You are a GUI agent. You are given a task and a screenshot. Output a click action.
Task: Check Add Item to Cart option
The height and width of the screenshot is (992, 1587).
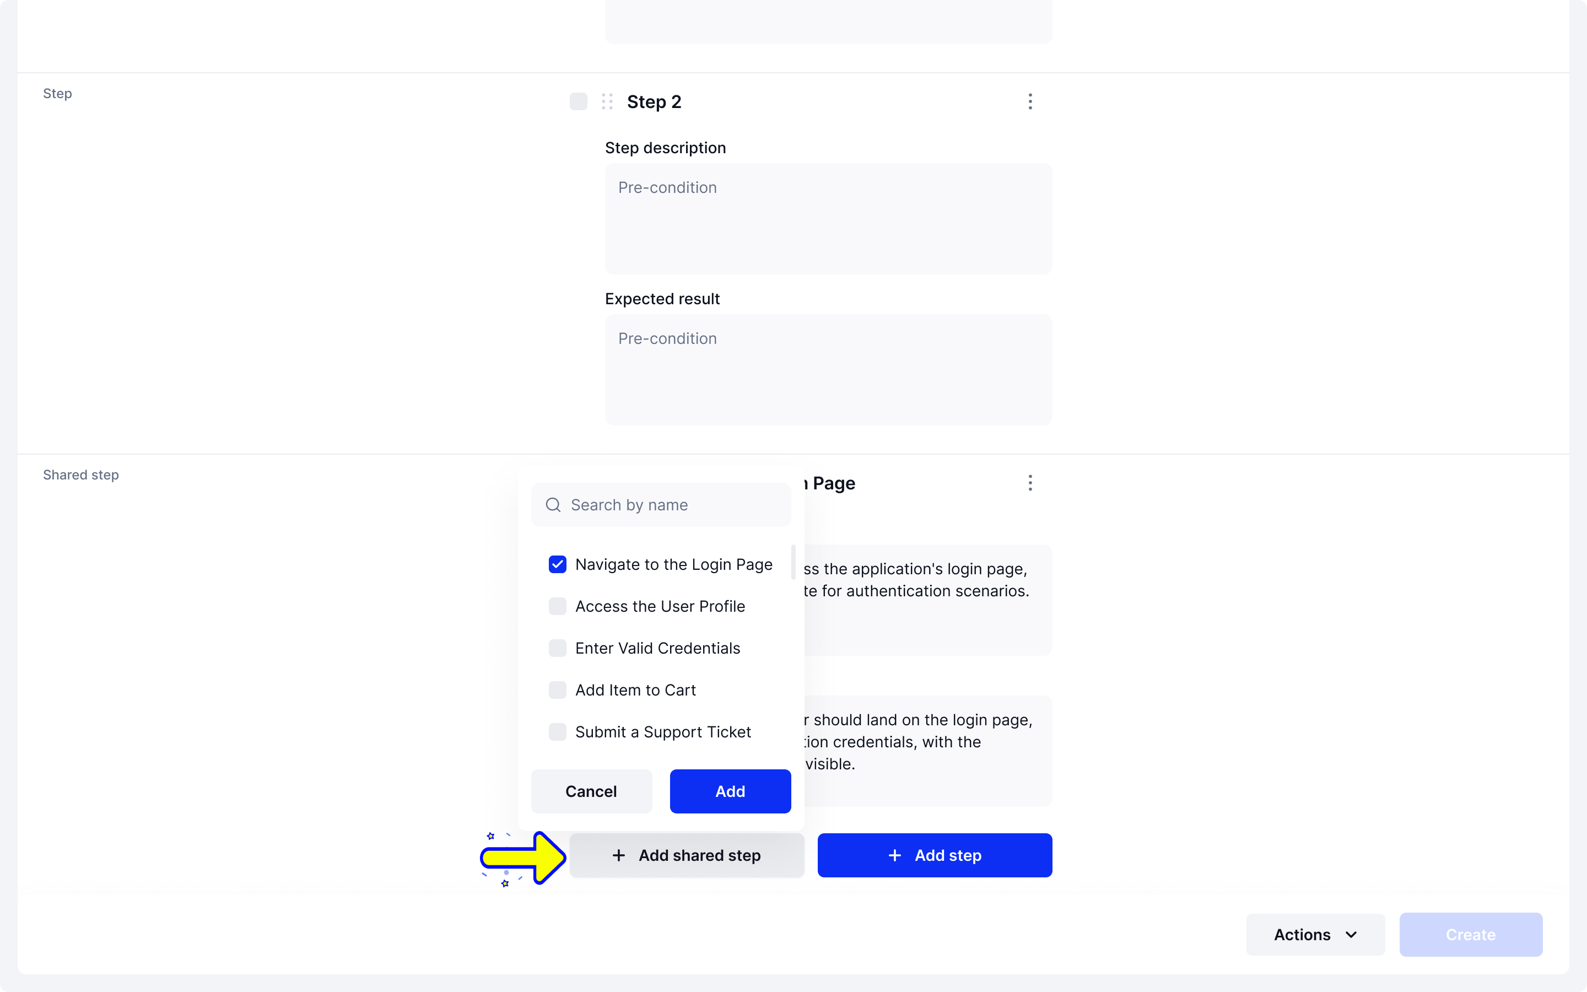coord(557,690)
